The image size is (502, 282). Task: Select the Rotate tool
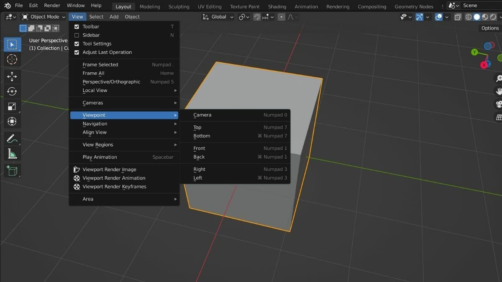coord(12,91)
